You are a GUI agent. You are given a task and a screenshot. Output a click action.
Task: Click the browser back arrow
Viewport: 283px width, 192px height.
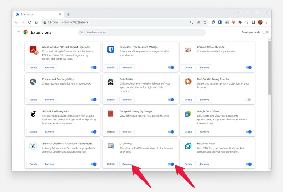pyautogui.click(x=16, y=22)
